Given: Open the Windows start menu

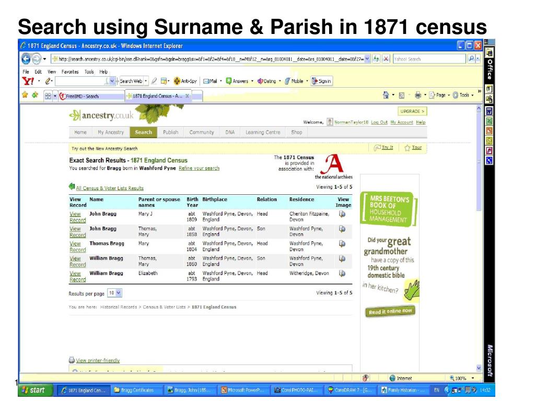Looking at the screenshot, I should (x=36, y=390).
